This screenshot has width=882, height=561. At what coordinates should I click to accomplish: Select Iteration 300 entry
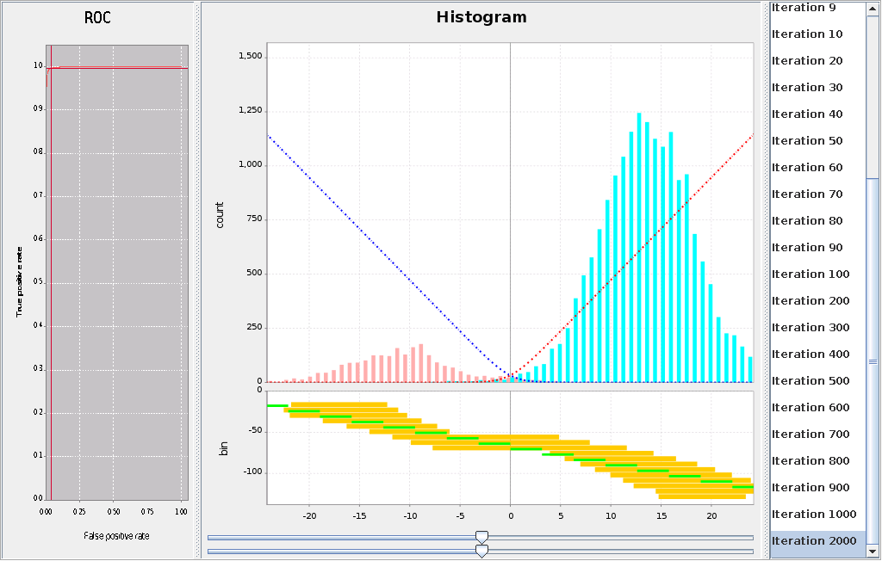(810, 328)
